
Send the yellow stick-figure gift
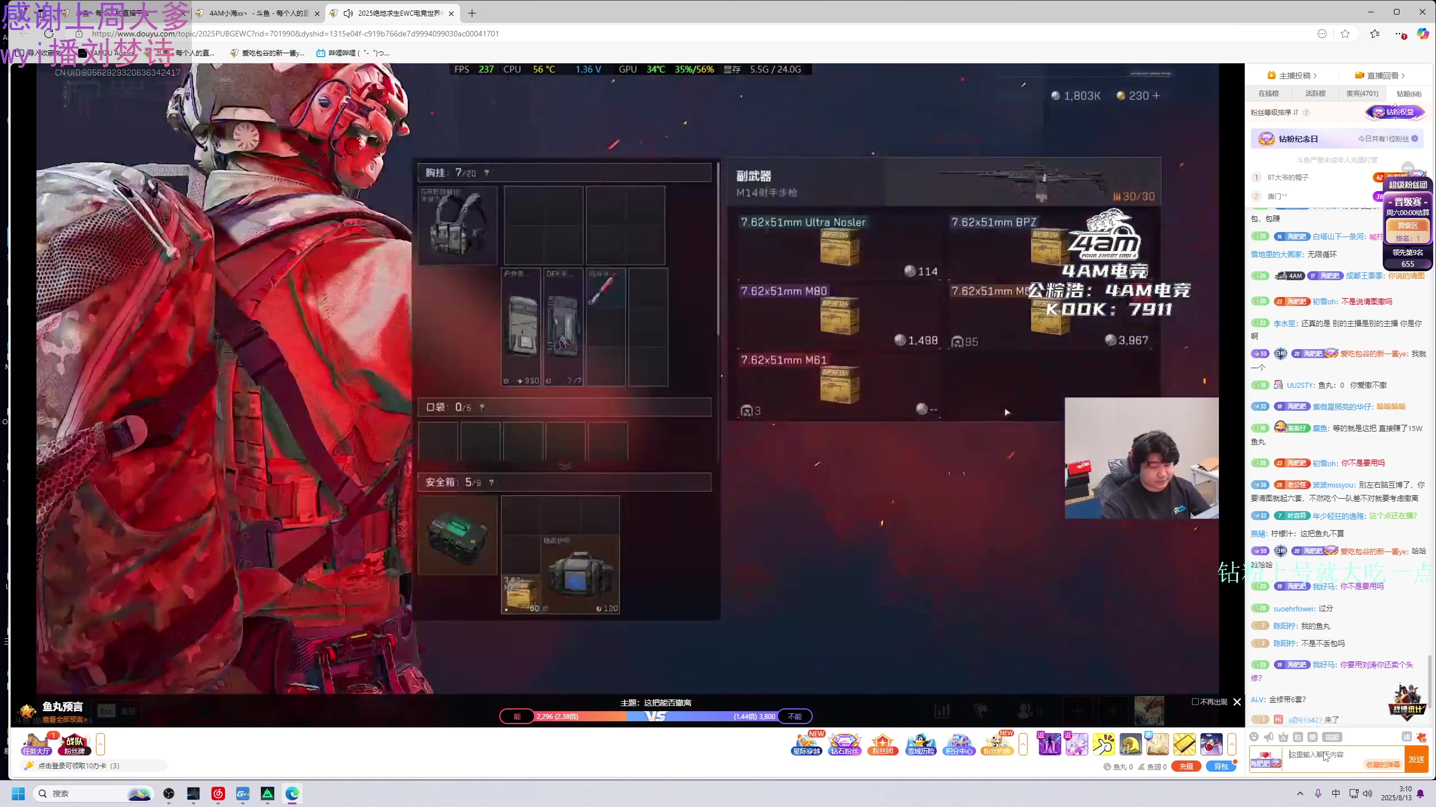click(1103, 744)
